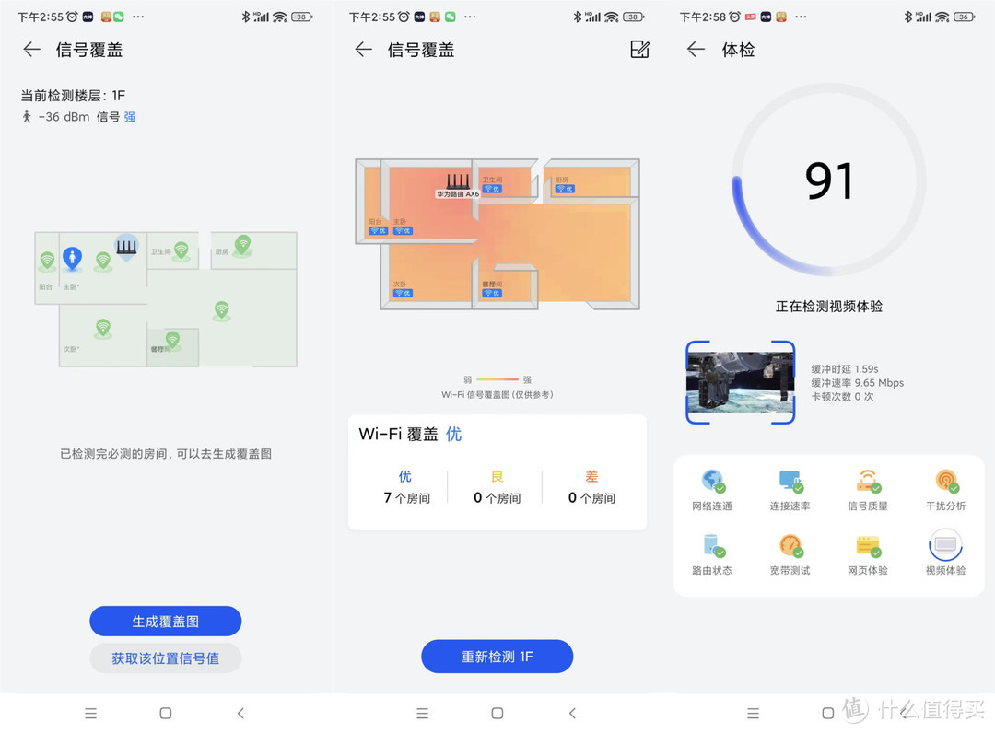This screenshot has height=733, width=995.
Task: Select the blue person location marker
Action: [x=74, y=257]
